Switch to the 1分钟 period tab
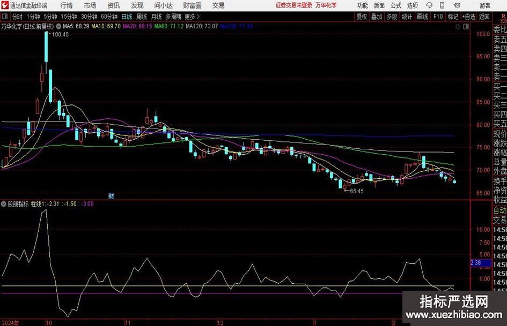The height and width of the screenshot is (326, 507). pos(33,17)
